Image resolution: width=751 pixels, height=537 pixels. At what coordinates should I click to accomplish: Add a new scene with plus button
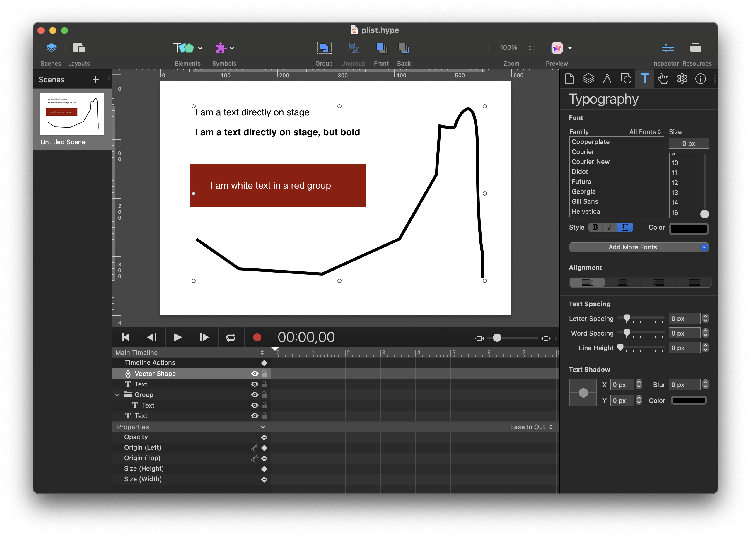[x=95, y=79]
